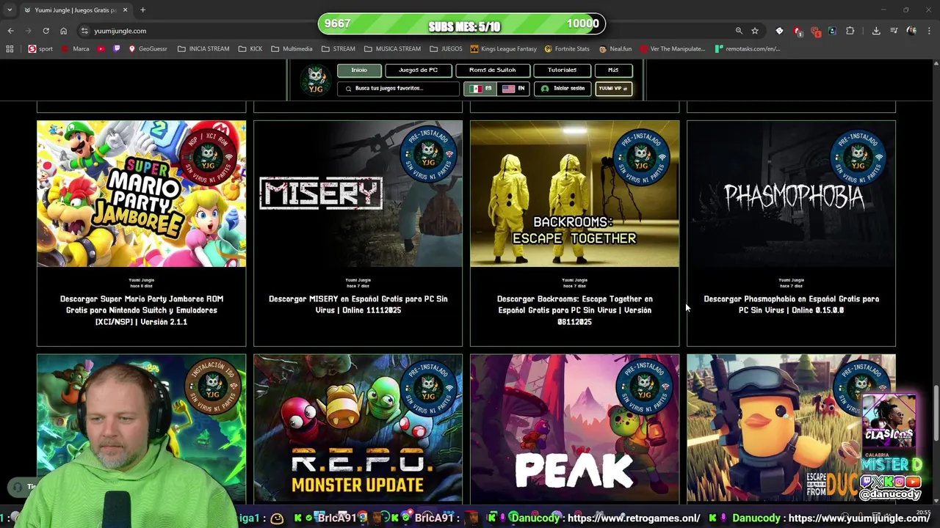The height and width of the screenshot is (528, 940).
Task: Click the Iniciar sesión button
Action: [x=563, y=89]
